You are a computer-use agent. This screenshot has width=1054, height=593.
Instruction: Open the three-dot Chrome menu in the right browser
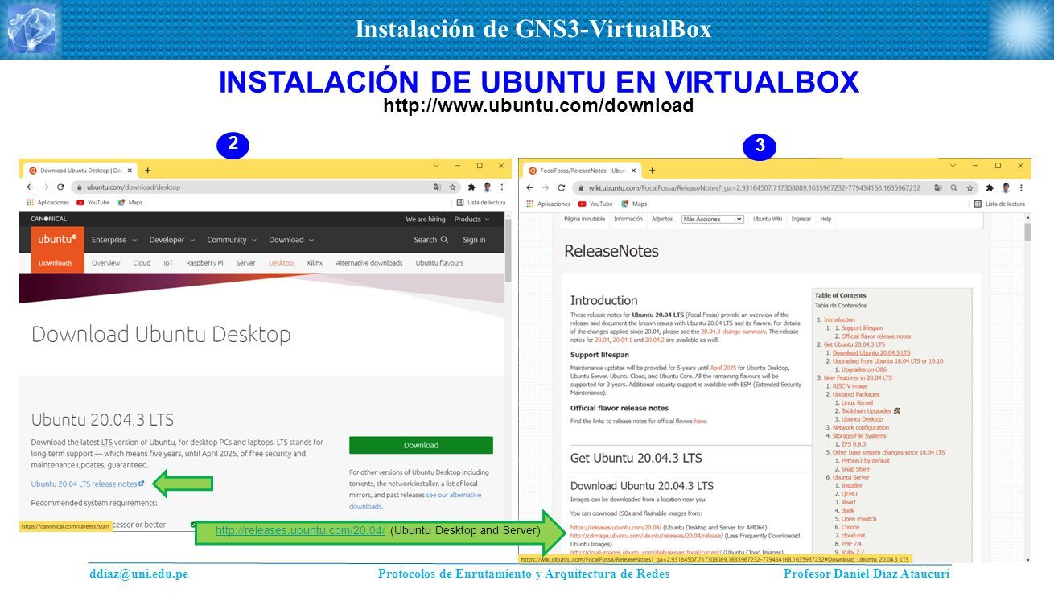point(1020,187)
